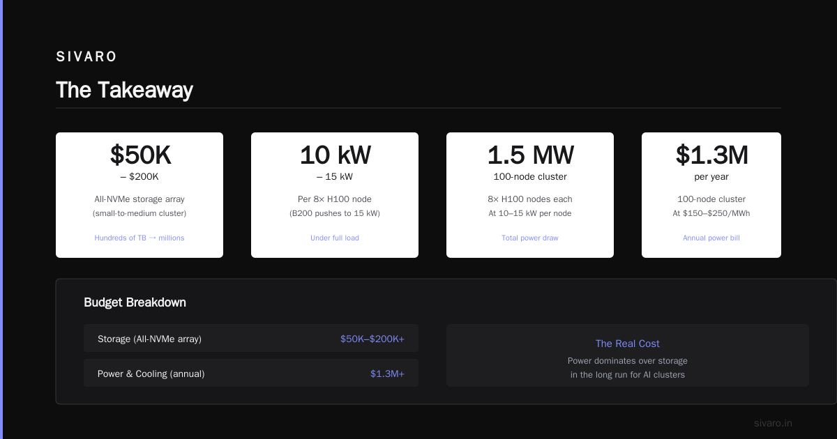837x439 pixels.
Task: Open the 1.5 MW cluster card
Action: 530,195
